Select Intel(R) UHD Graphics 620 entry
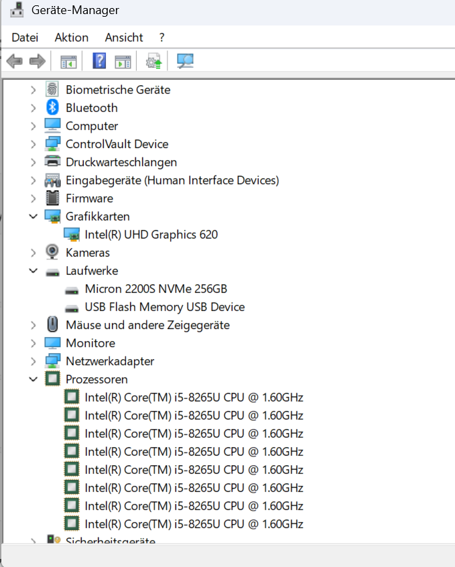This screenshot has width=455, height=567. (x=151, y=235)
